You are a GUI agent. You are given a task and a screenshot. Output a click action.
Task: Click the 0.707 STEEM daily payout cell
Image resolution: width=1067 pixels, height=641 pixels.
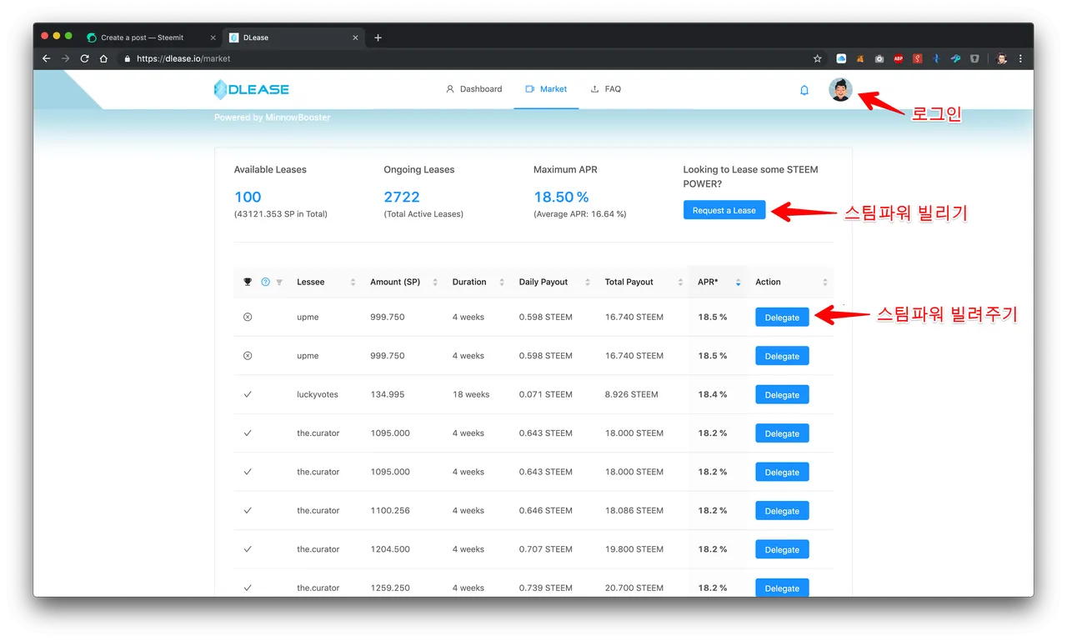tap(546, 549)
